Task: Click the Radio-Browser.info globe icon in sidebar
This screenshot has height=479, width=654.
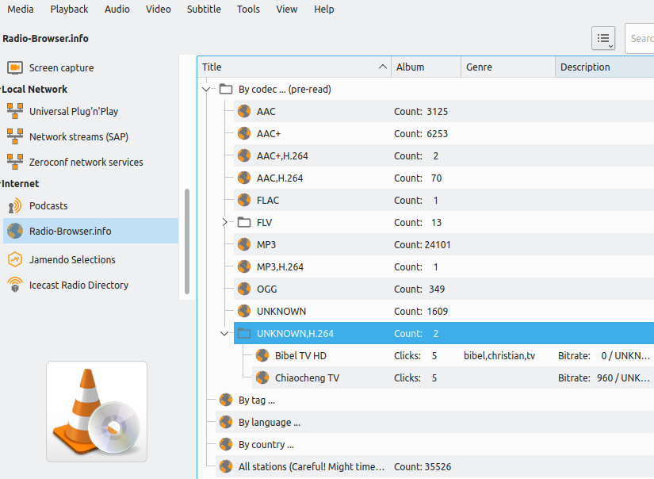Action: point(15,231)
